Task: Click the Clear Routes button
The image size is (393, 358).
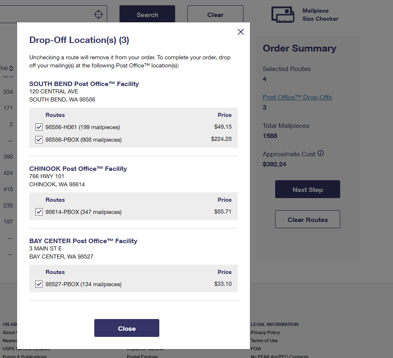Action: [x=308, y=219]
